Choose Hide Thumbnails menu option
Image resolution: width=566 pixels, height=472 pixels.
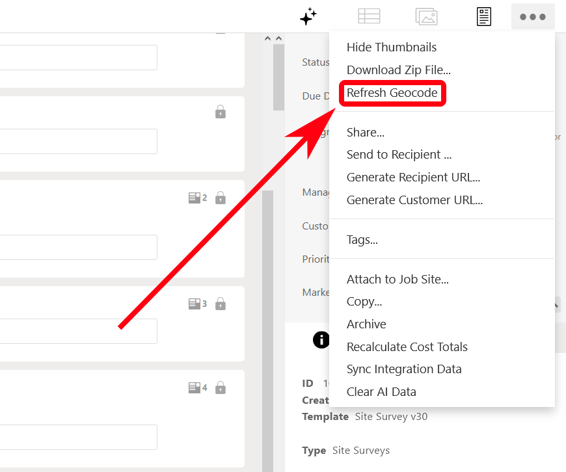[391, 47]
